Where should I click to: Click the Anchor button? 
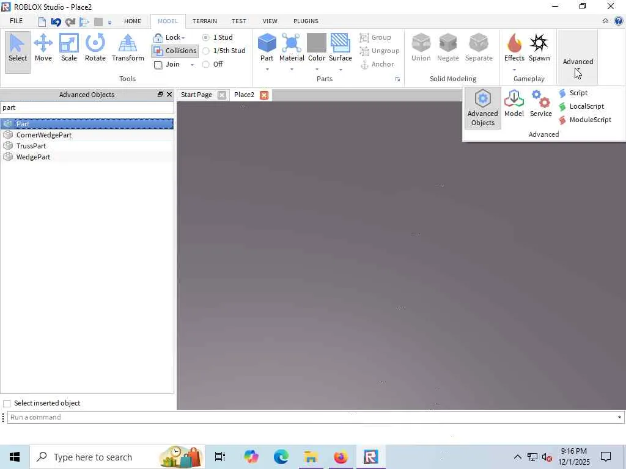pyautogui.click(x=377, y=64)
